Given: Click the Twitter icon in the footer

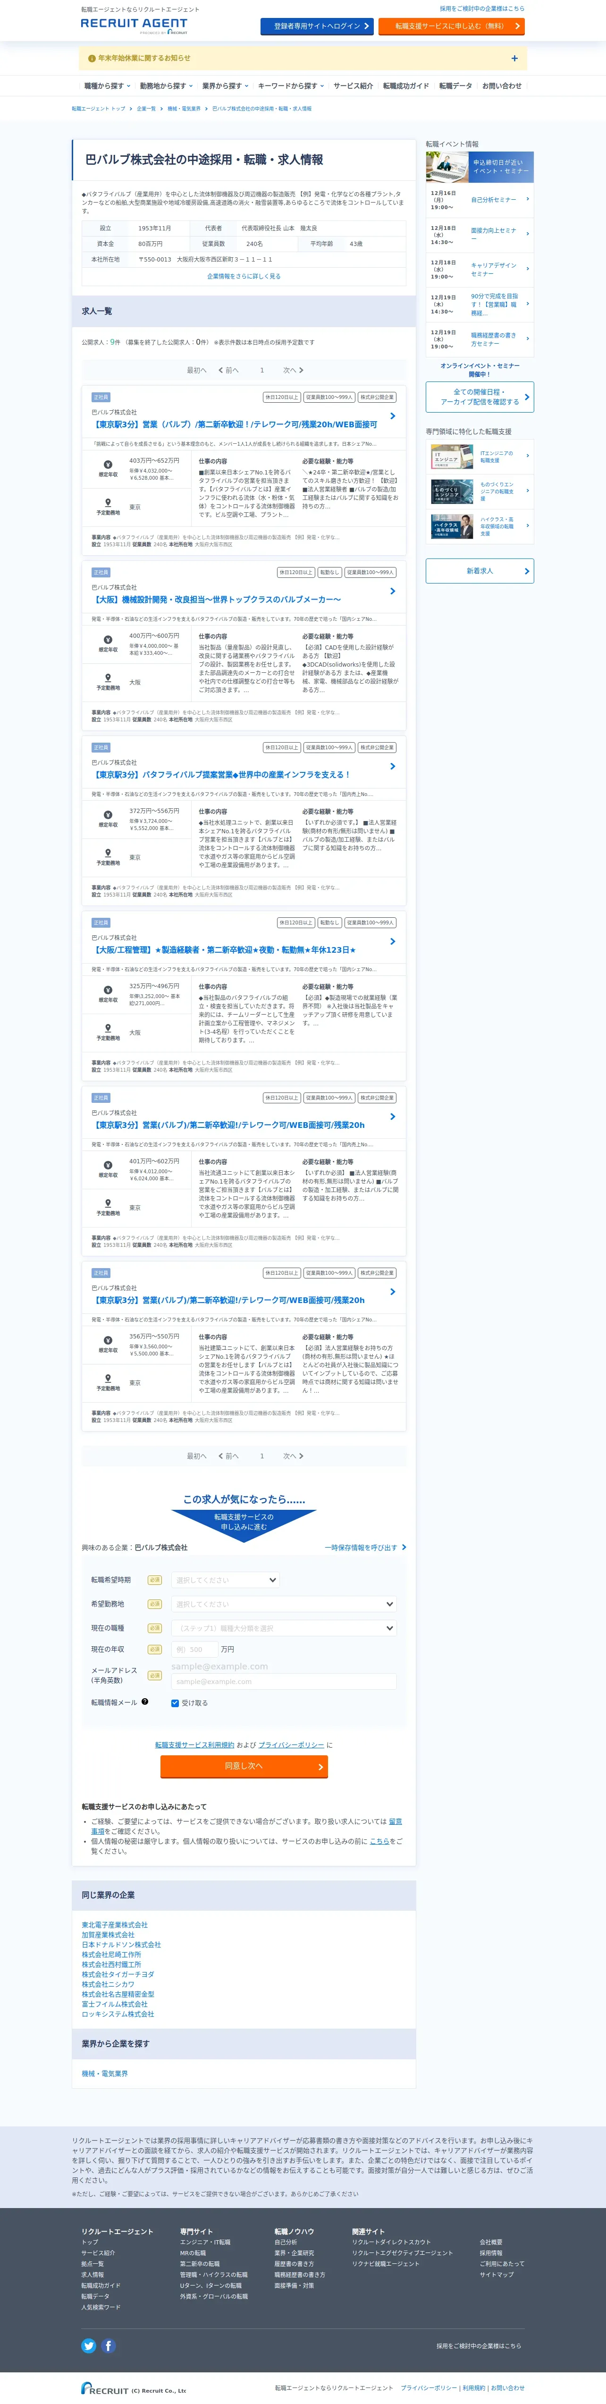Looking at the screenshot, I should 89,2345.
